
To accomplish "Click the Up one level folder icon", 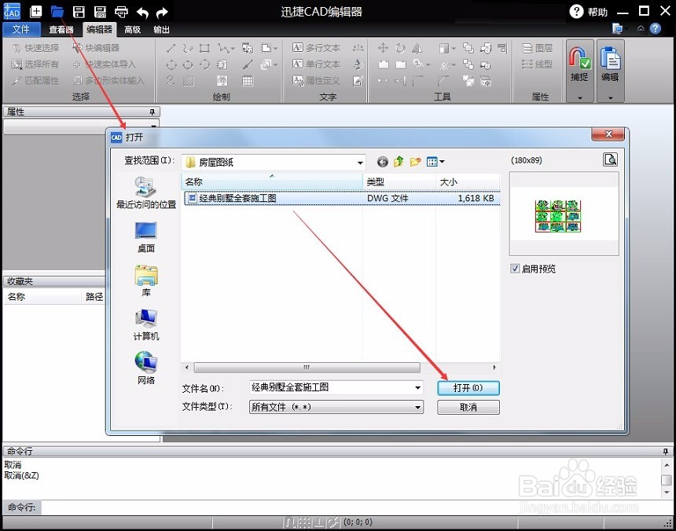I will [399, 162].
